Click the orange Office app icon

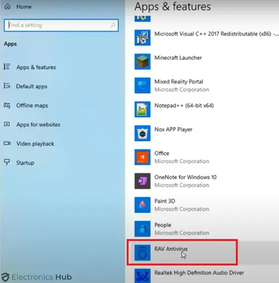pos(142,157)
